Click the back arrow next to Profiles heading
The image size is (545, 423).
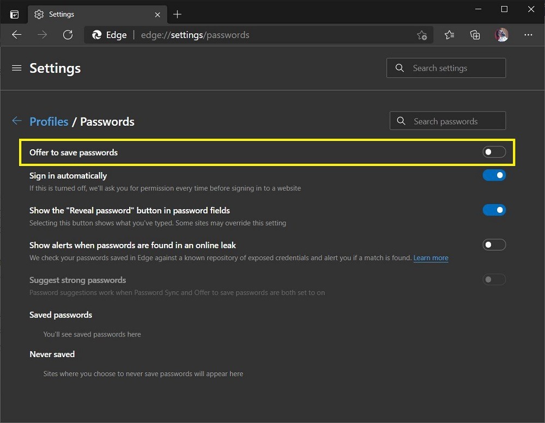click(x=16, y=121)
